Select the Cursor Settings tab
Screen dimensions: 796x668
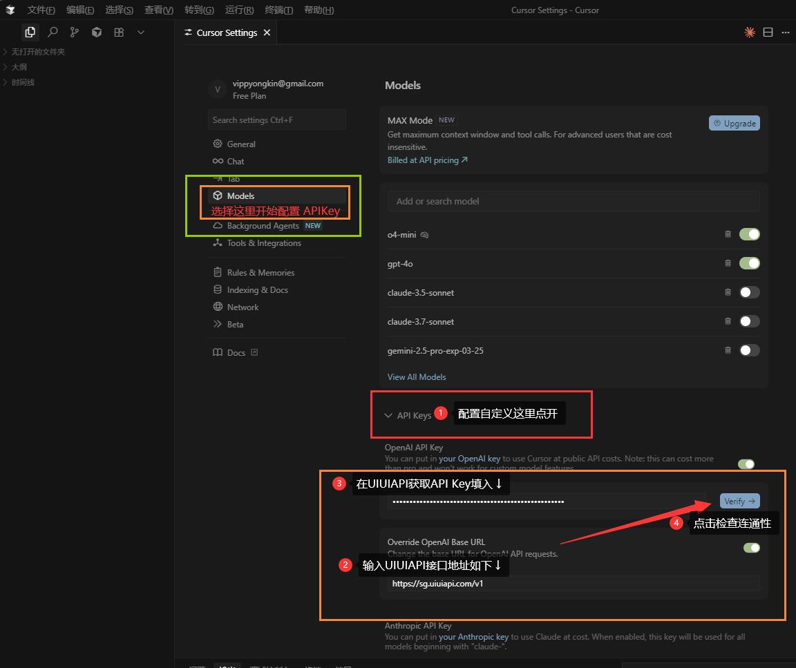227,32
